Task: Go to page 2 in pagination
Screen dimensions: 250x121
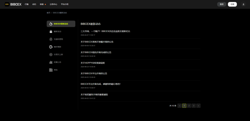Action: (189, 105)
